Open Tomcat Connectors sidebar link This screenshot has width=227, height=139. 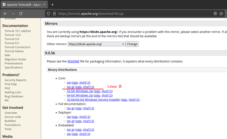tap(17, 47)
